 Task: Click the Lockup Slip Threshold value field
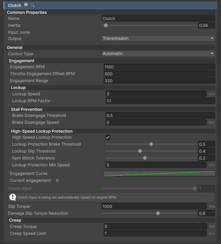pyautogui.click(x=207, y=151)
